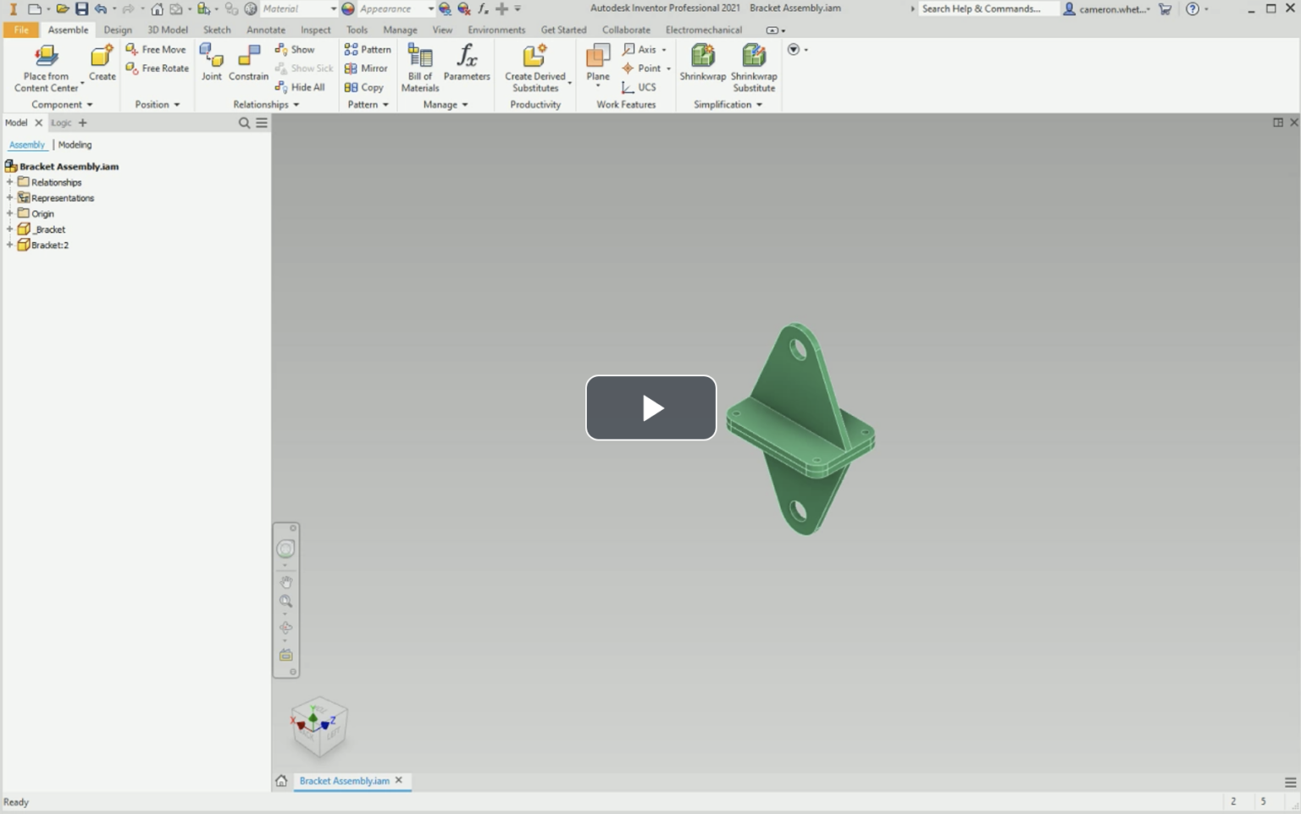
Task: Click Free Rotate button
Action: (157, 68)
